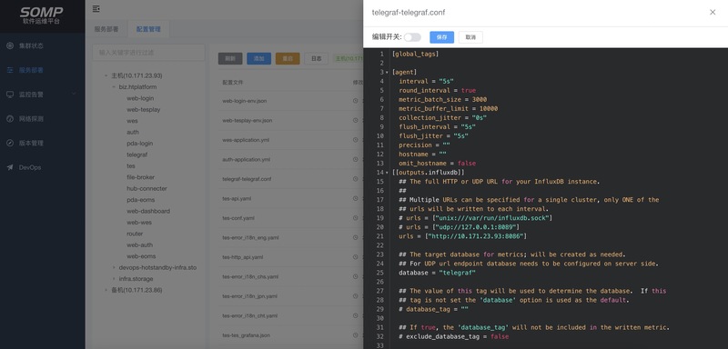728x349 pixels.
Task: Expand the 监控告警 submenu chevron
Action: point(74,95)
